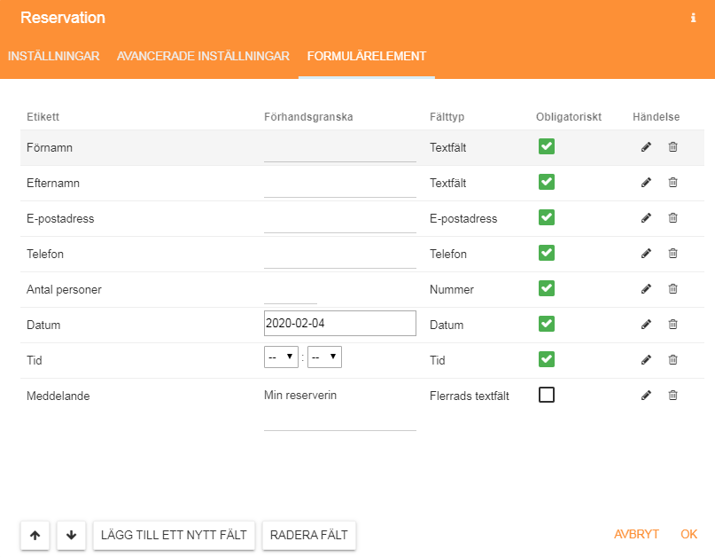
Task: Delete the Datum row with trash icon
Action: point(672,324)
